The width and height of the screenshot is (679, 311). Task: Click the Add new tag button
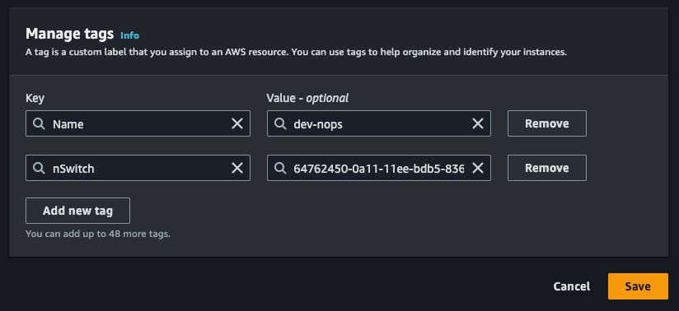[x=78, y=211]
